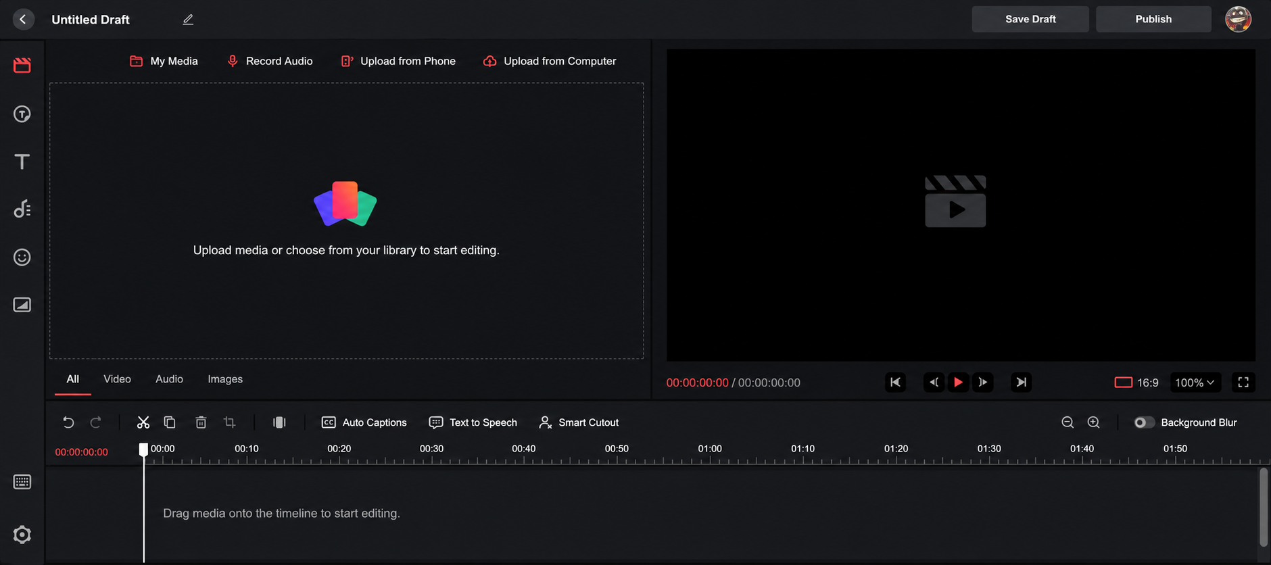Viewport: 1271px width, 565px height.
Task: Open the 100% preview zoom dropdown
Action: (x=1195, y=383)
